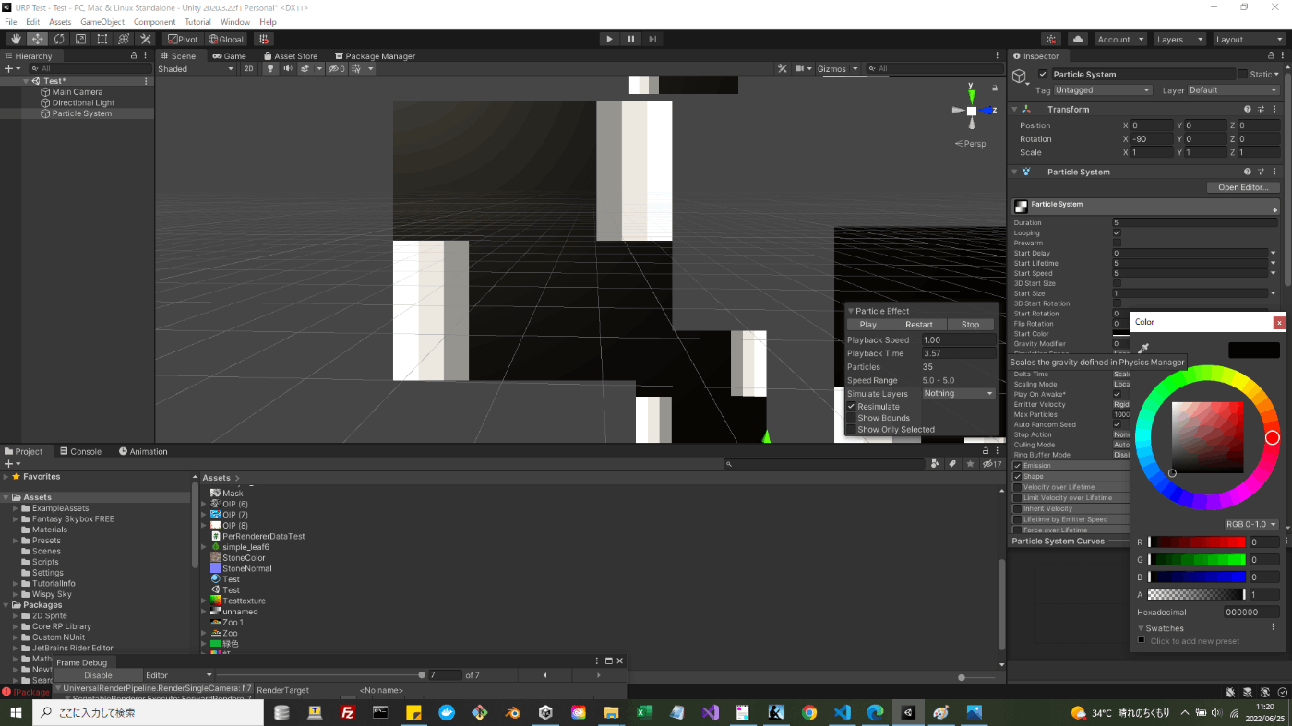Click Restart in Particle Effect panel
Screen dimensions: 1292x726
click(919, 324)
